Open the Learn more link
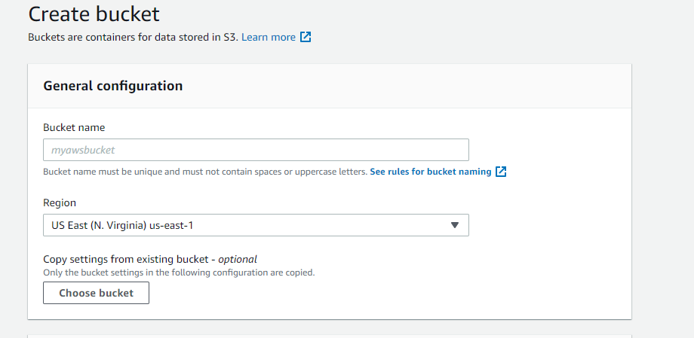Viewport: 694px width, 338px height. click(x=269, y=37)
